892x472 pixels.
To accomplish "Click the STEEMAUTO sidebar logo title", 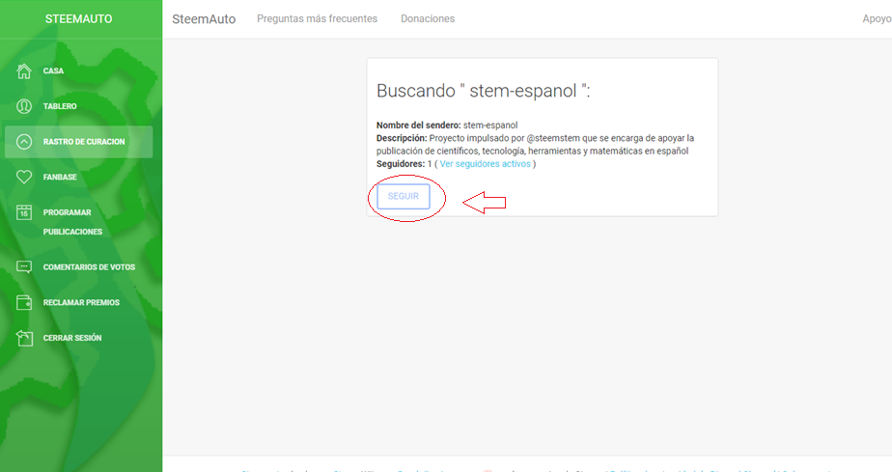I will click(x=78, y=18).
